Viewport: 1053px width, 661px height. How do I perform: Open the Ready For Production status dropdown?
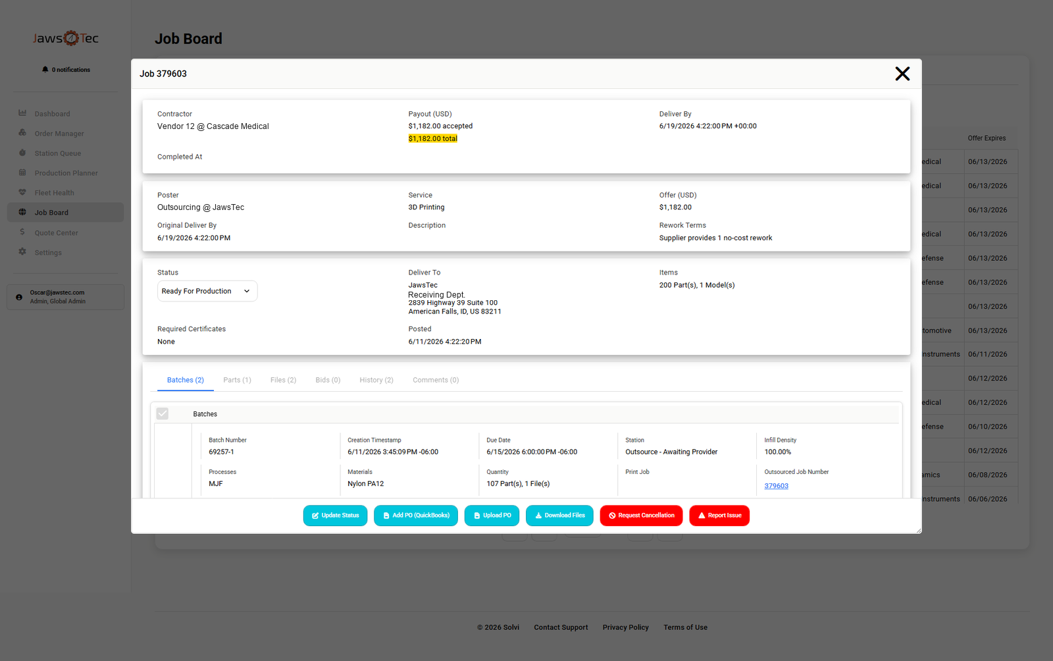pyautogui.click(x=207, y=291)
